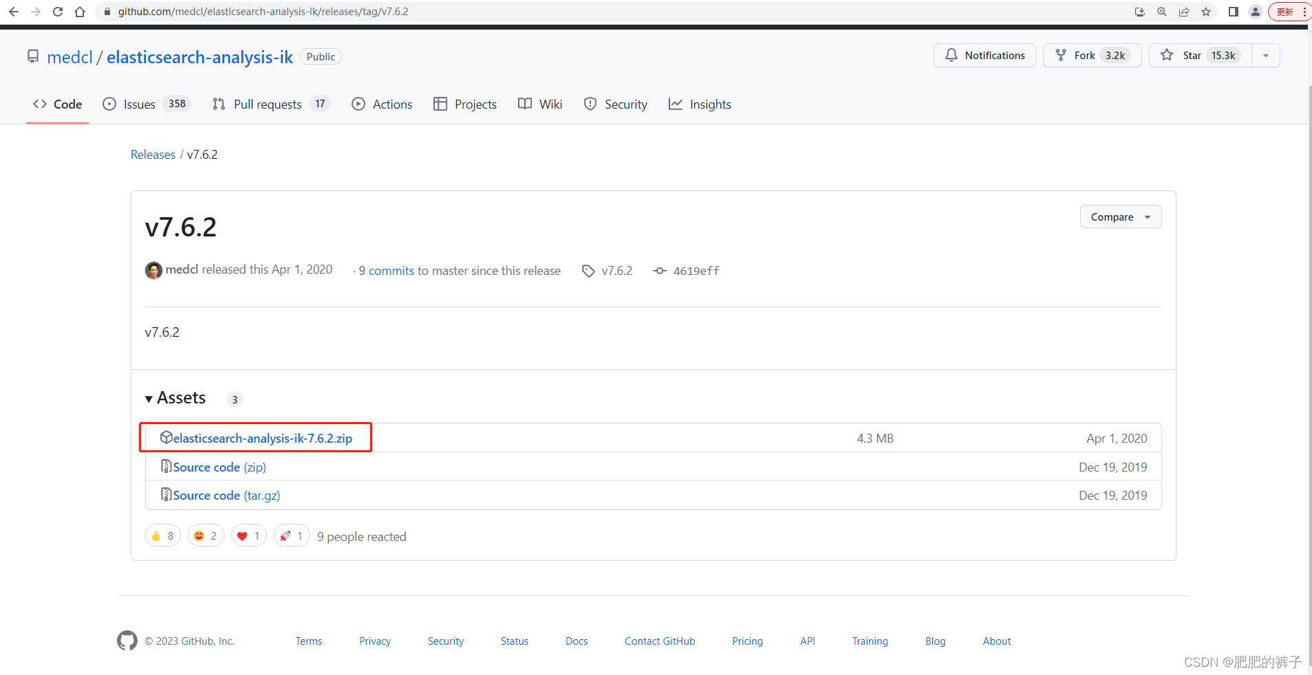Click the address bar URL field
The height and width of the screenshot is (675, 1312).
click(x=612, y=12)
